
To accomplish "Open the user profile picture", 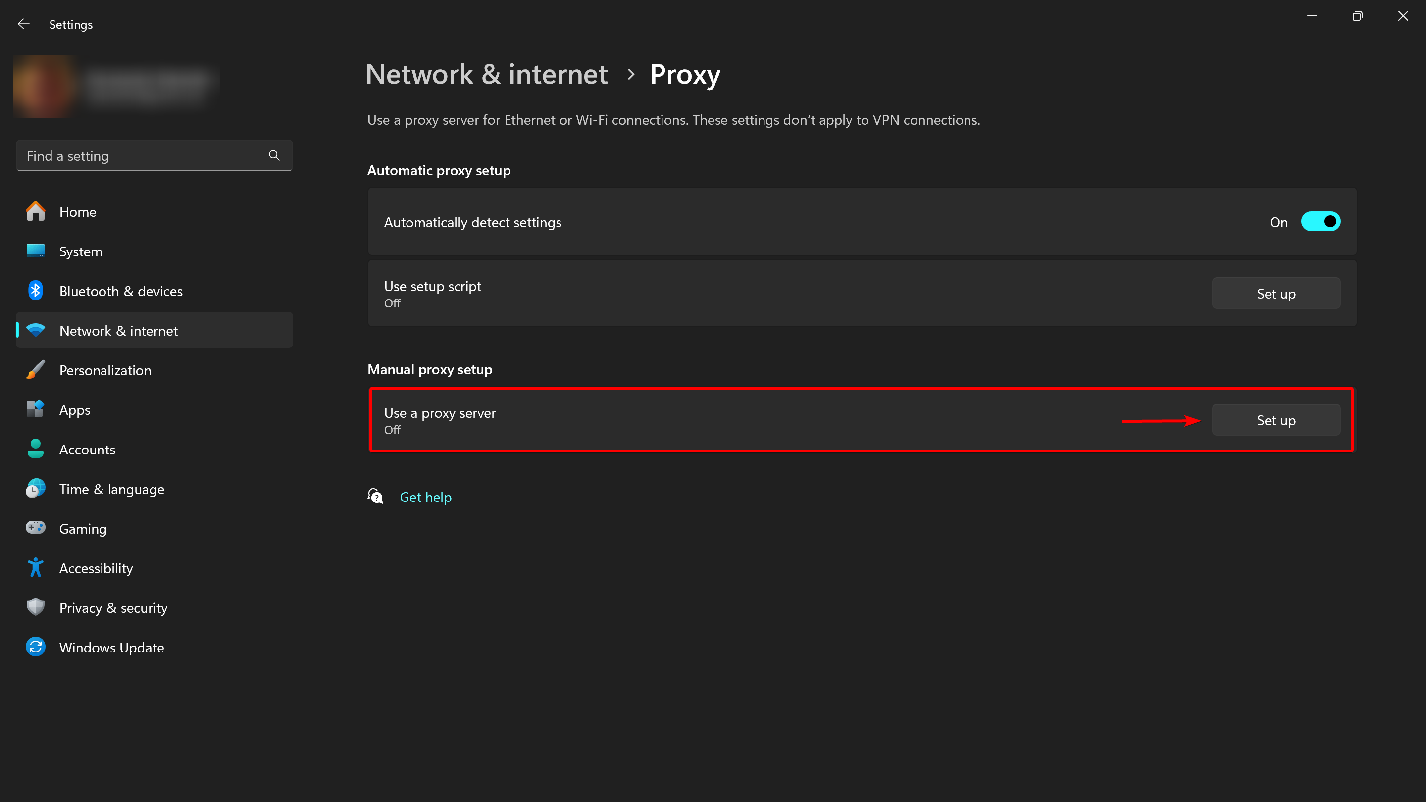I will [44, 86].
